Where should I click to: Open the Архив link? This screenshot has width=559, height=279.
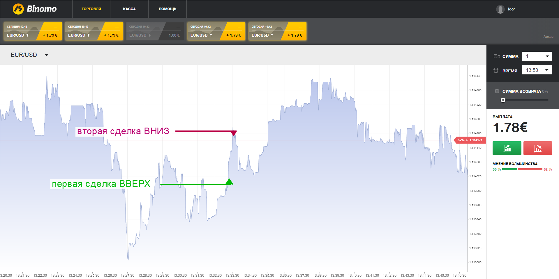click(x=548, y=37)
